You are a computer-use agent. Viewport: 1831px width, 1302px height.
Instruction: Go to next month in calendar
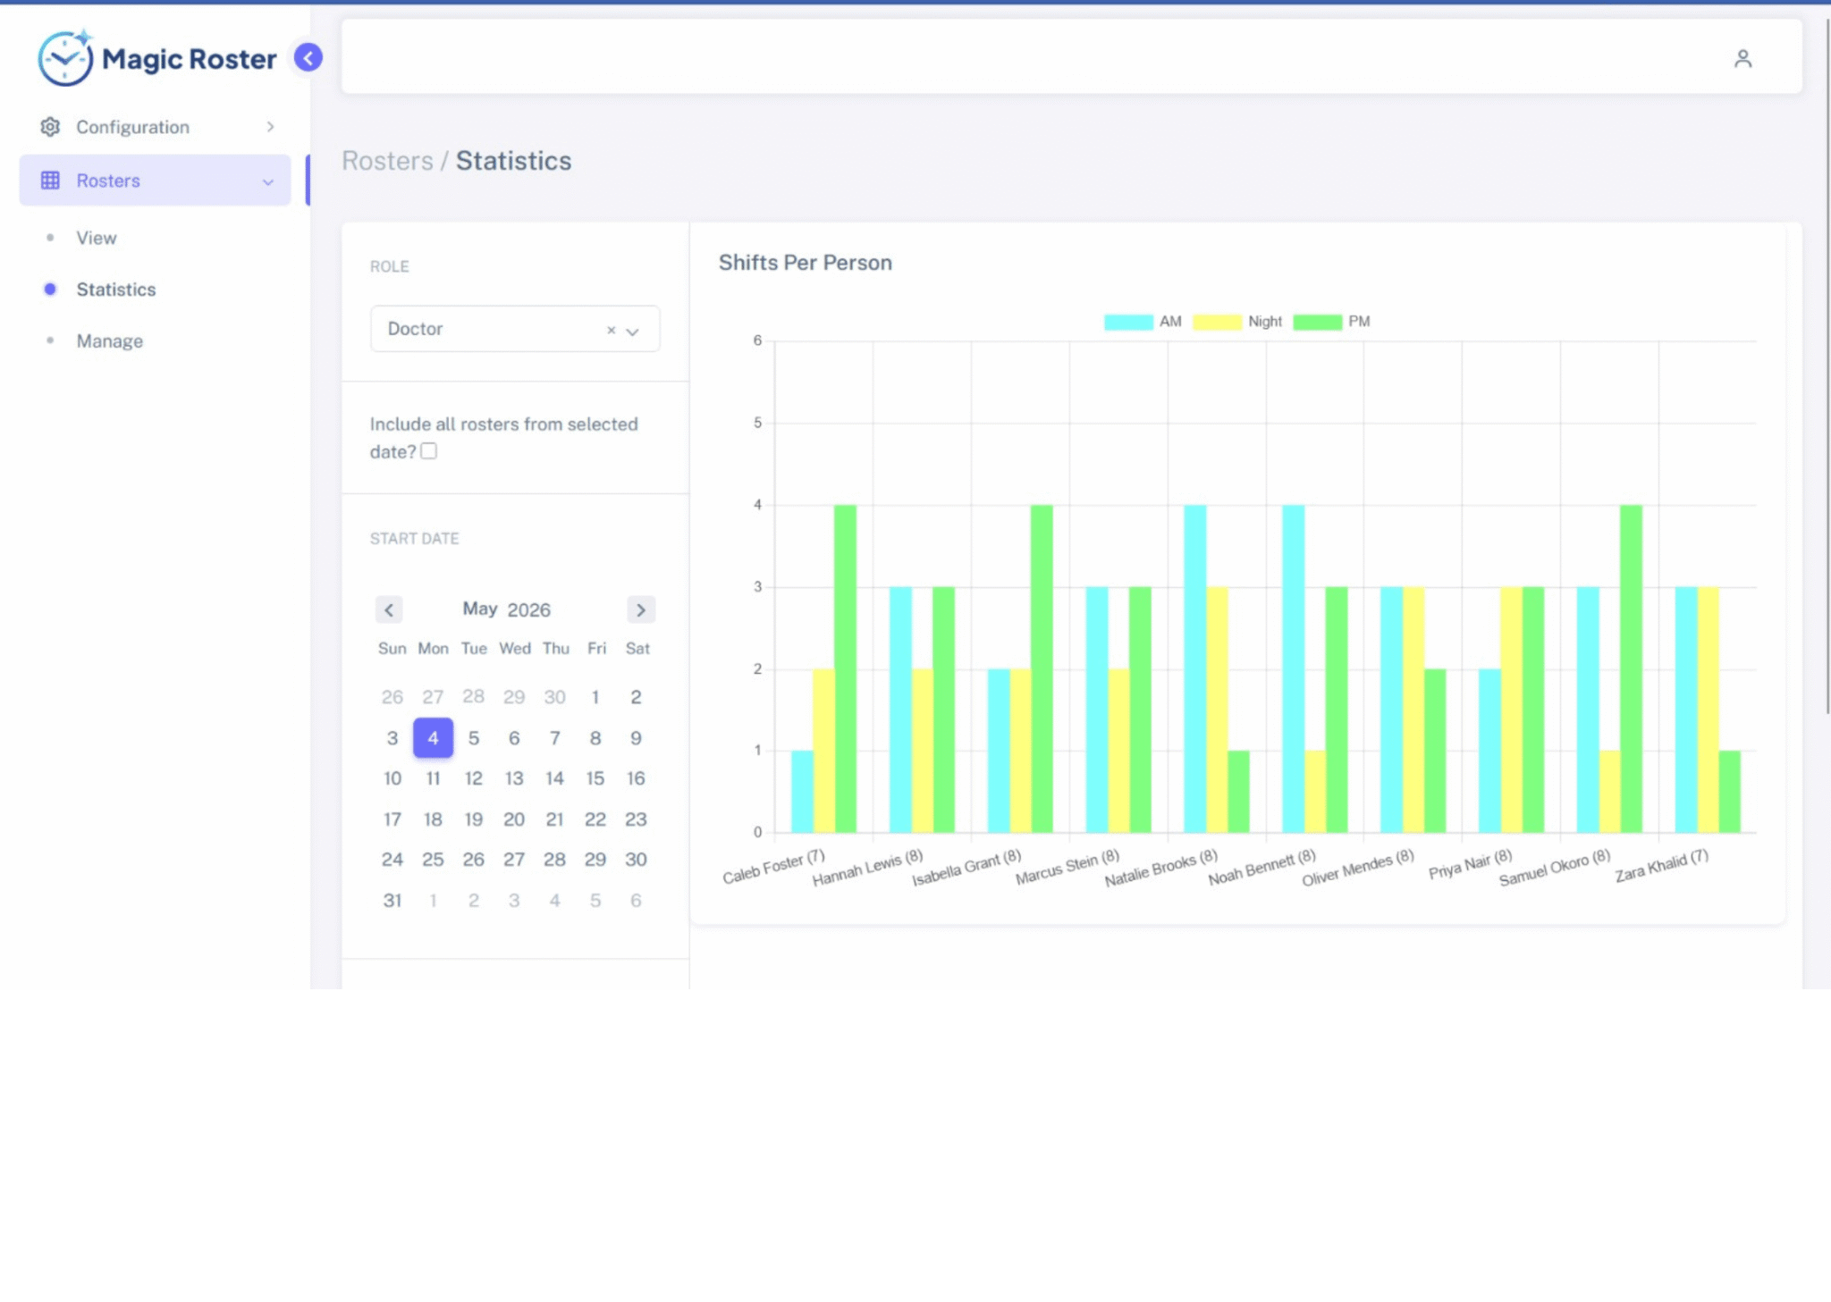641,609
